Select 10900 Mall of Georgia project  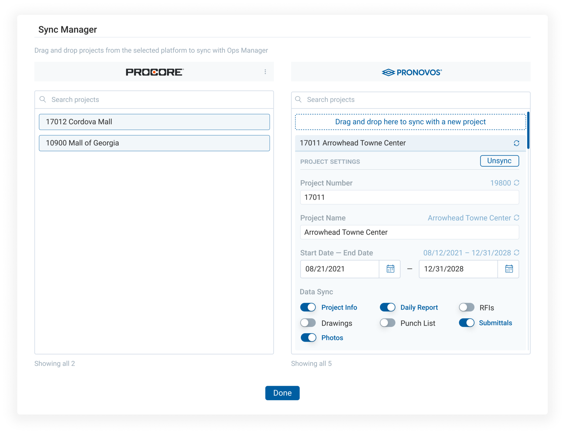click(154, 143)
